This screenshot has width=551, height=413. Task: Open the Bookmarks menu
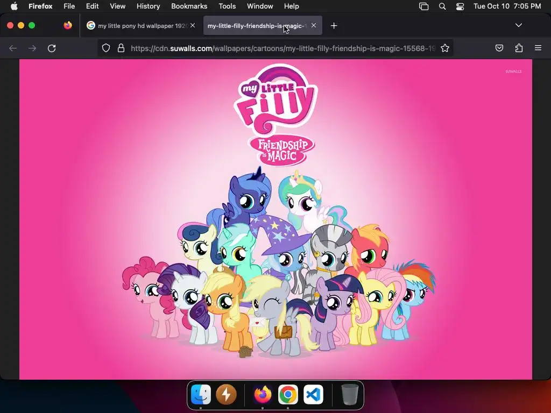pyautogui.click(x=189, y=6)
